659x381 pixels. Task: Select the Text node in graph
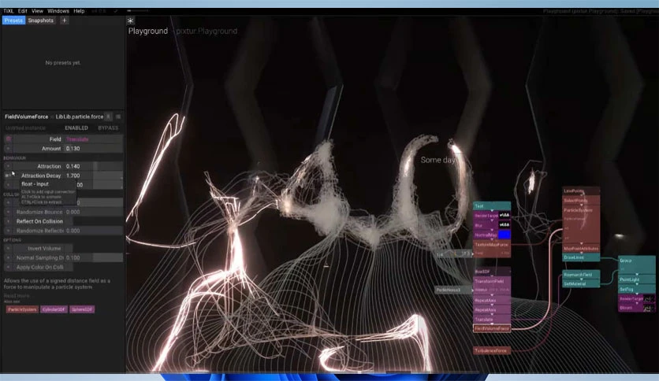pos(492,206)
